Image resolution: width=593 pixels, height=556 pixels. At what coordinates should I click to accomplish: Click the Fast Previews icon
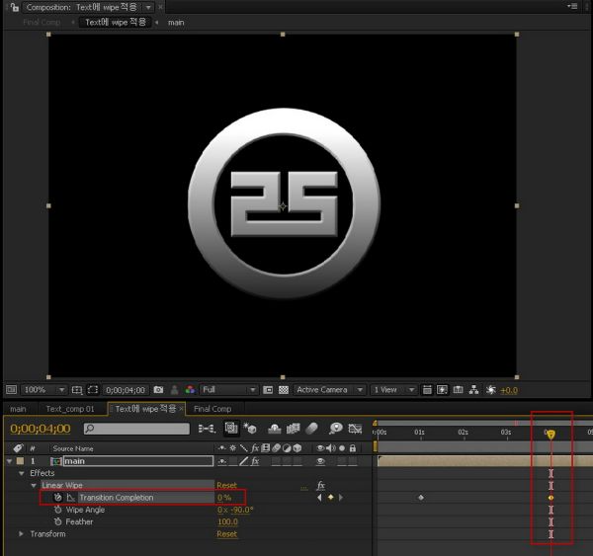pyautogui.click(x=442, y=390)
